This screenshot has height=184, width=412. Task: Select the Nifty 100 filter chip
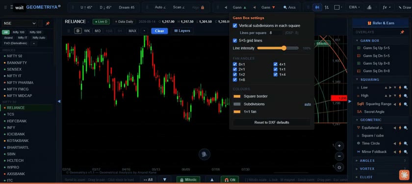tap(19, 32)
